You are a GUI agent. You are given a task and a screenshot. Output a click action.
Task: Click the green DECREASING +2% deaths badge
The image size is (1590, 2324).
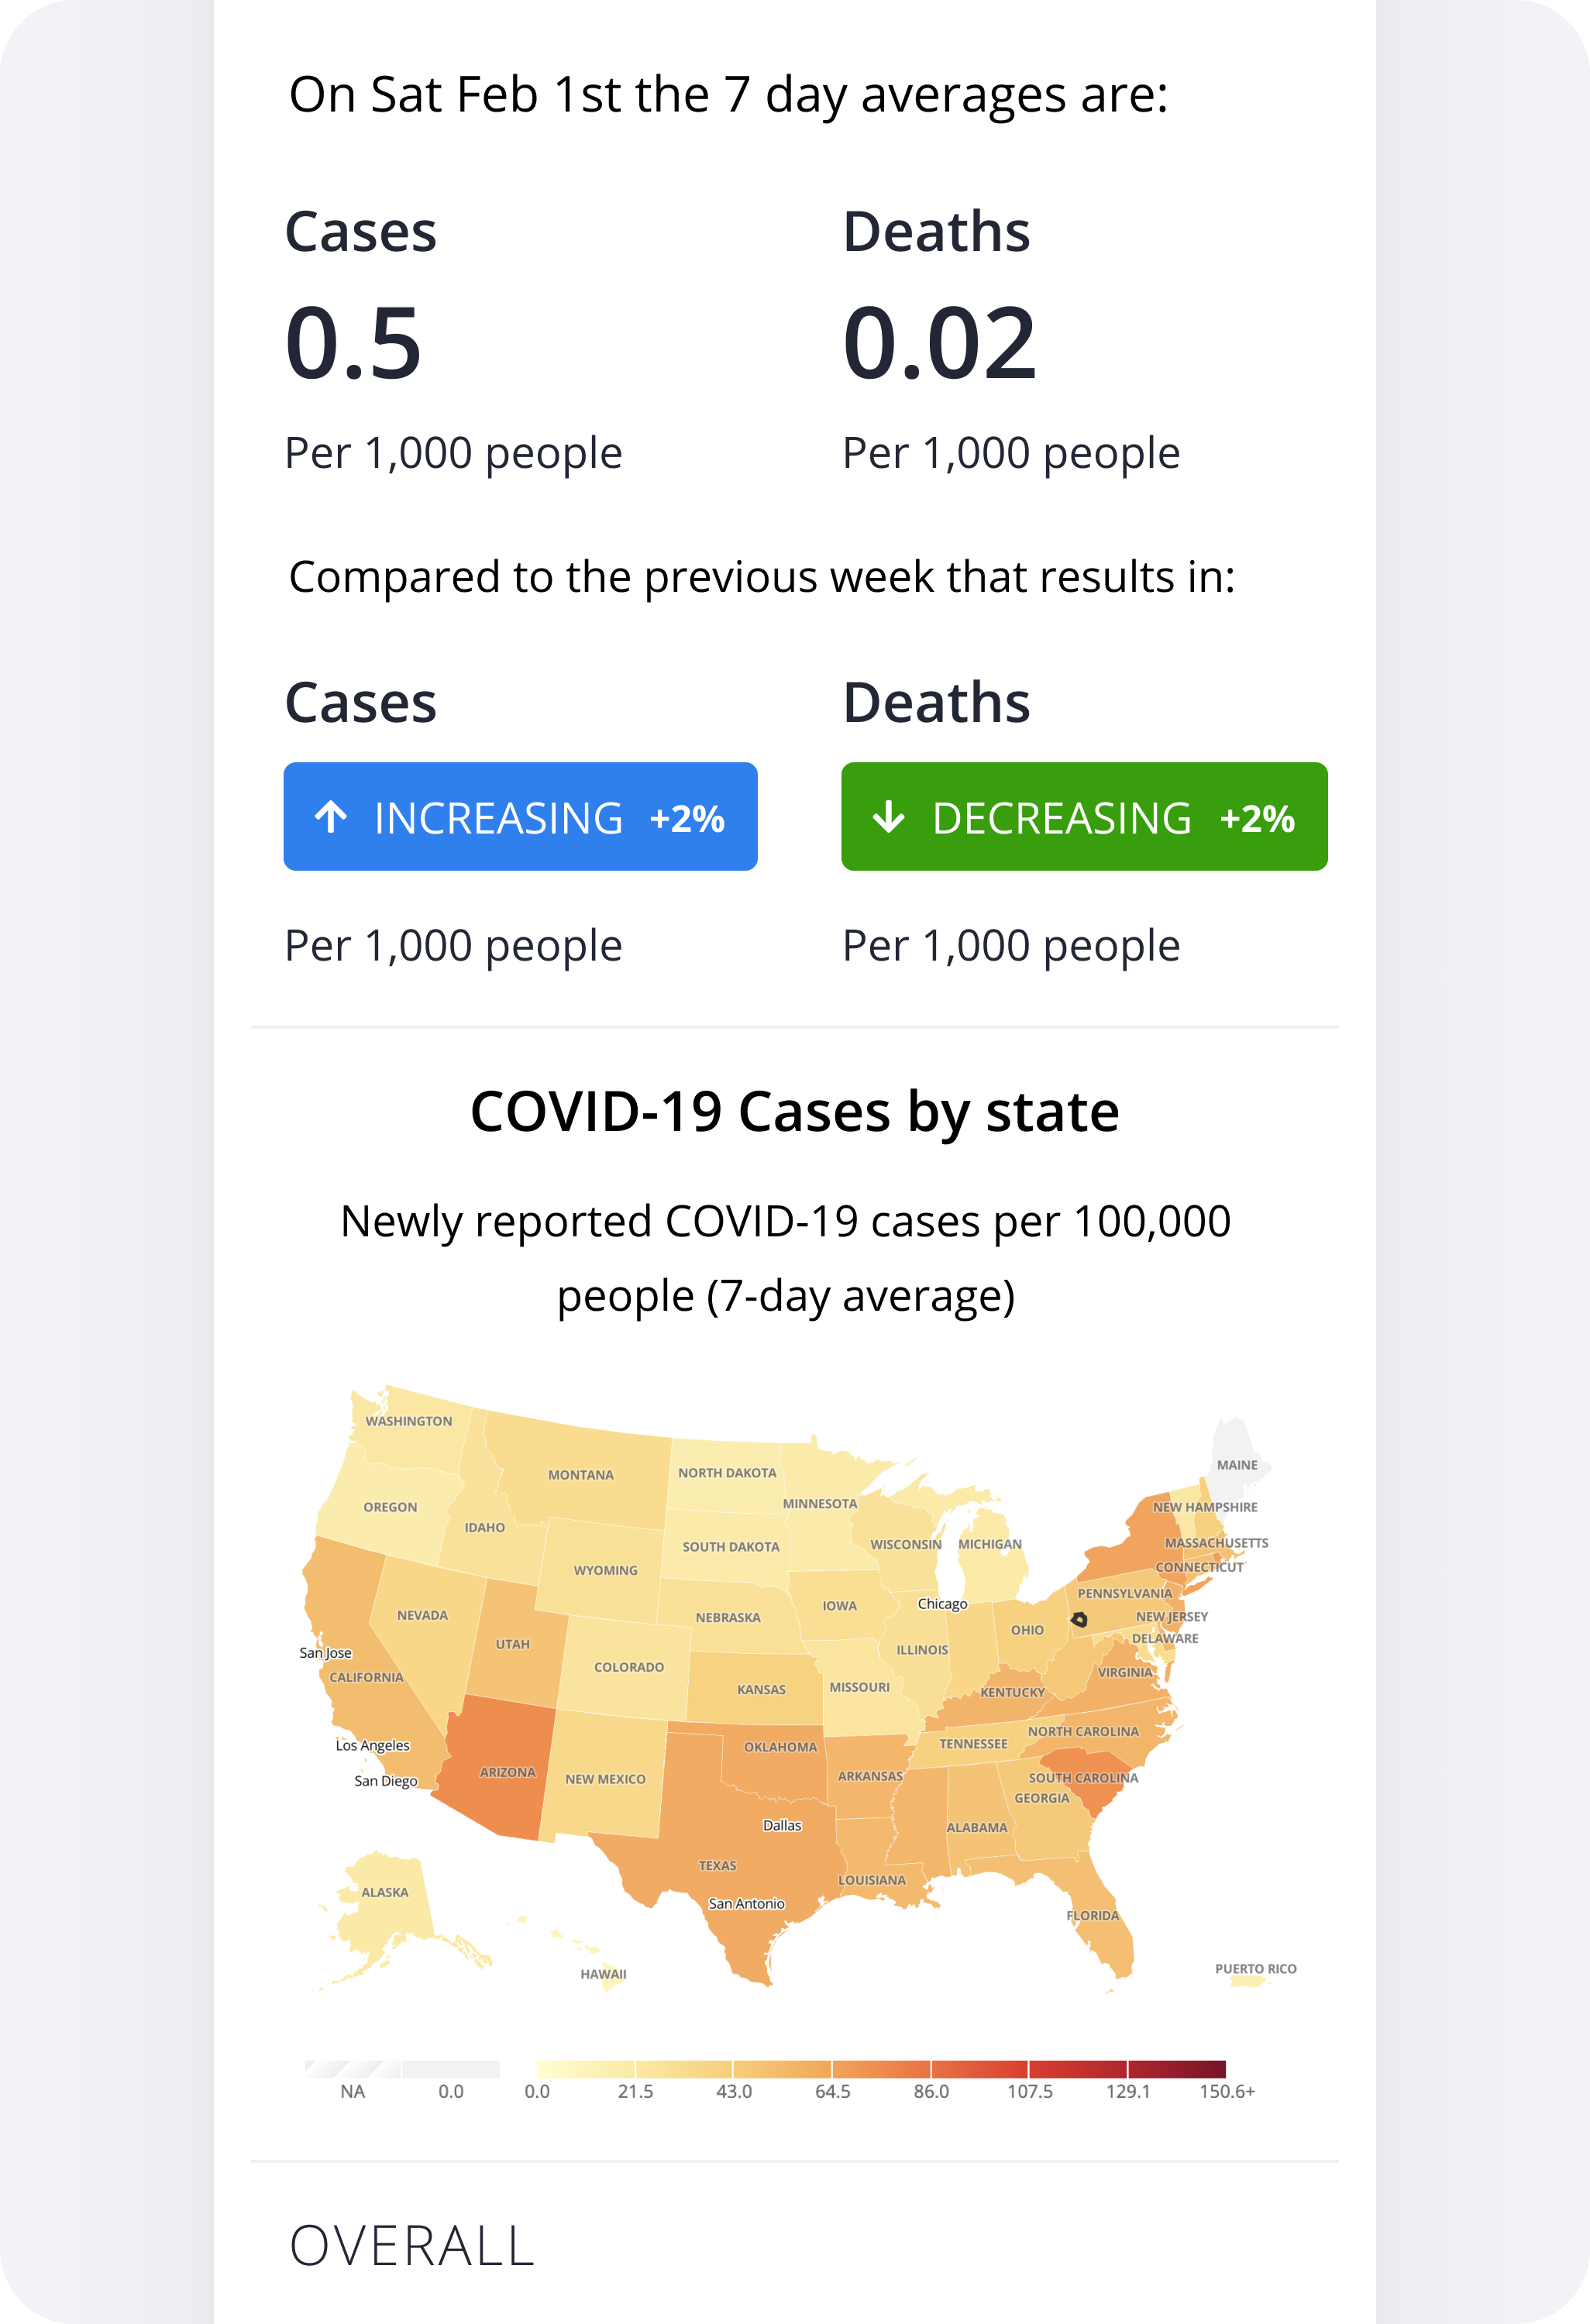1084,816
